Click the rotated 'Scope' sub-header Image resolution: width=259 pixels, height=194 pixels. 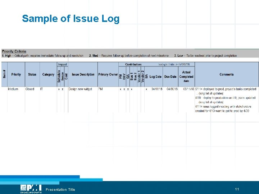click(x=63, y=77)
